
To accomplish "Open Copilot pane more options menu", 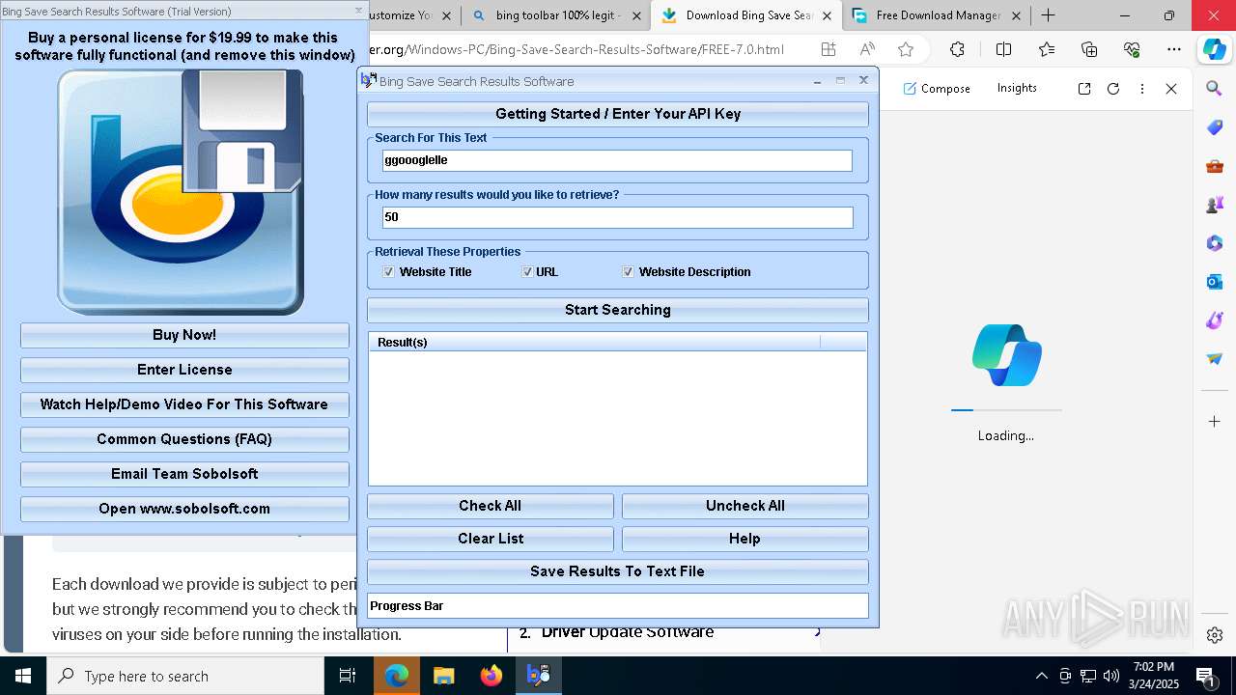I will 1142,88.
